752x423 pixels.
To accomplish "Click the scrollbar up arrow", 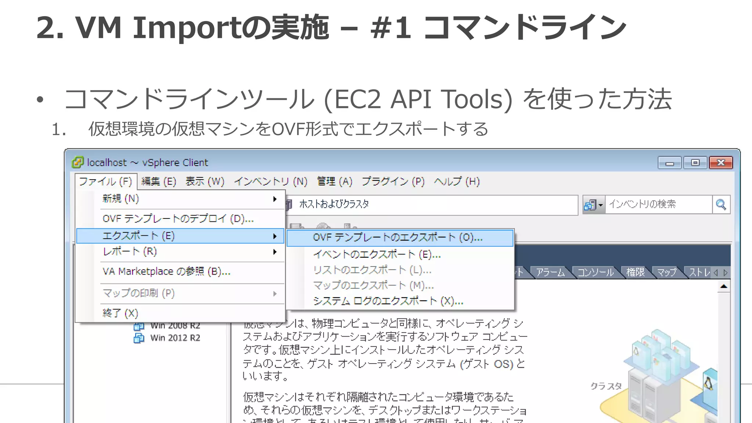I will pos(723,286).
